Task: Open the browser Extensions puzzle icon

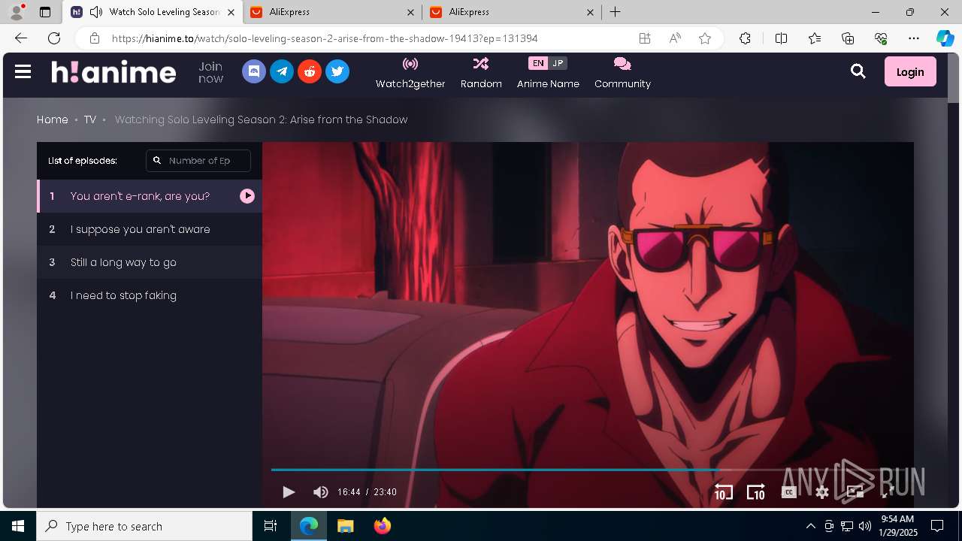Action: (x=745, y=38)
